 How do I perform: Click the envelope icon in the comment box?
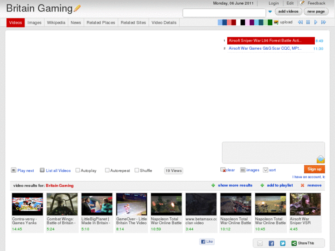[320, 159]
